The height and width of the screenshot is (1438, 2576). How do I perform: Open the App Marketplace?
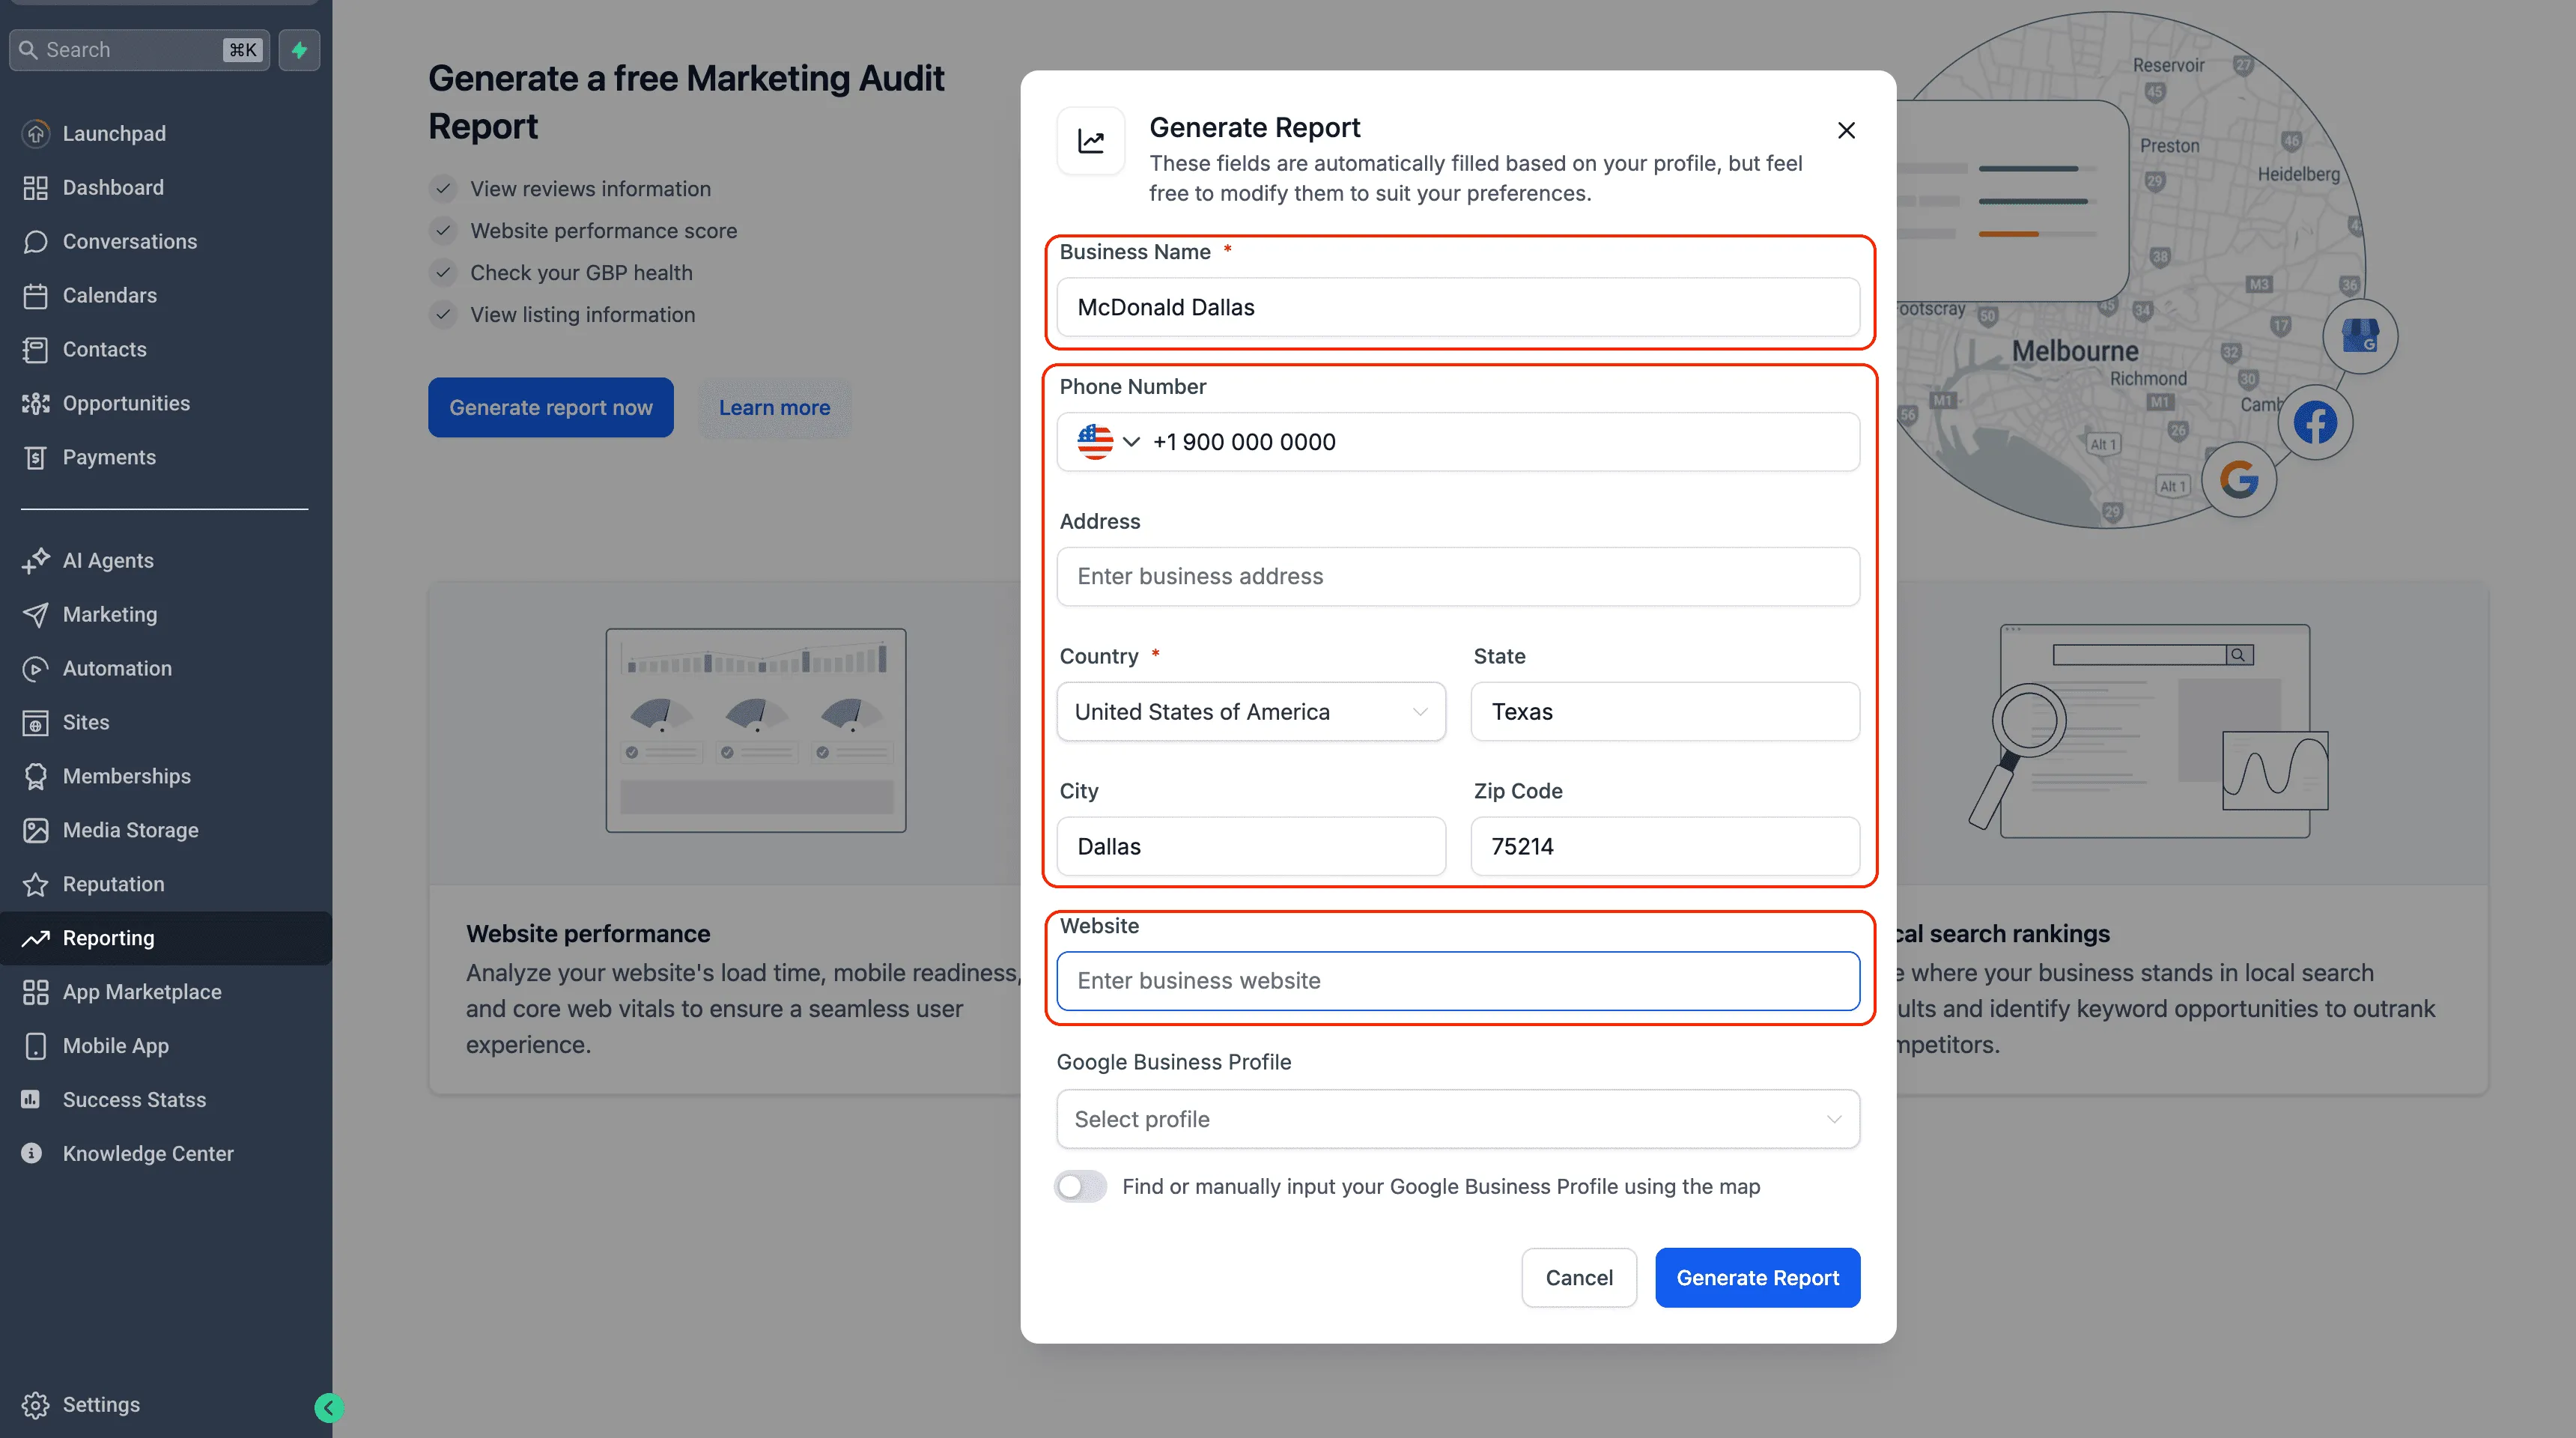coord(142,992)
